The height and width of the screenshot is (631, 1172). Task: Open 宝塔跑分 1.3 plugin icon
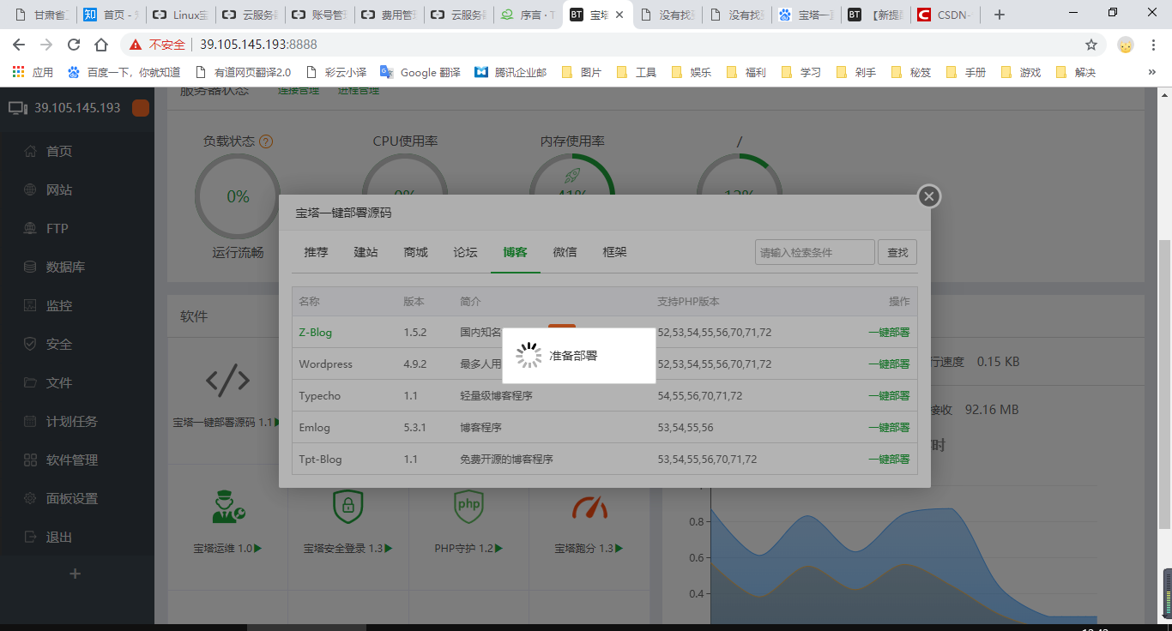589,507
